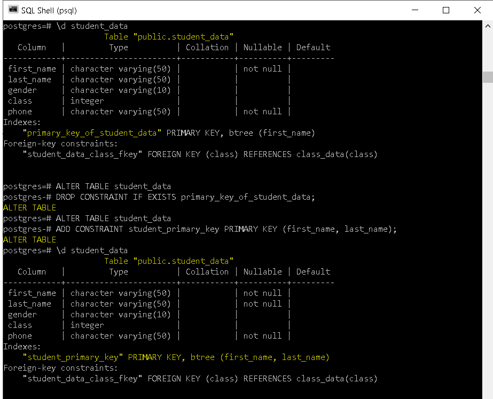Maximize the SQL Shell window
Screen dimensions: 493x399
tap(446, 10)
